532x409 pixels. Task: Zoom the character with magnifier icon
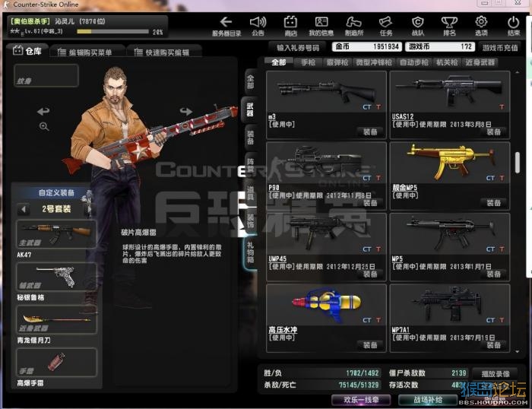tap(44, 127)
